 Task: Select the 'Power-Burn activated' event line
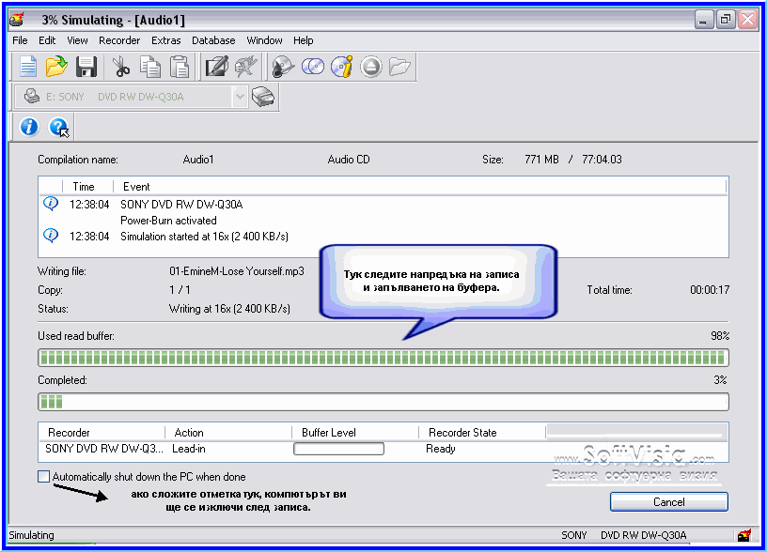pos(168,221)
